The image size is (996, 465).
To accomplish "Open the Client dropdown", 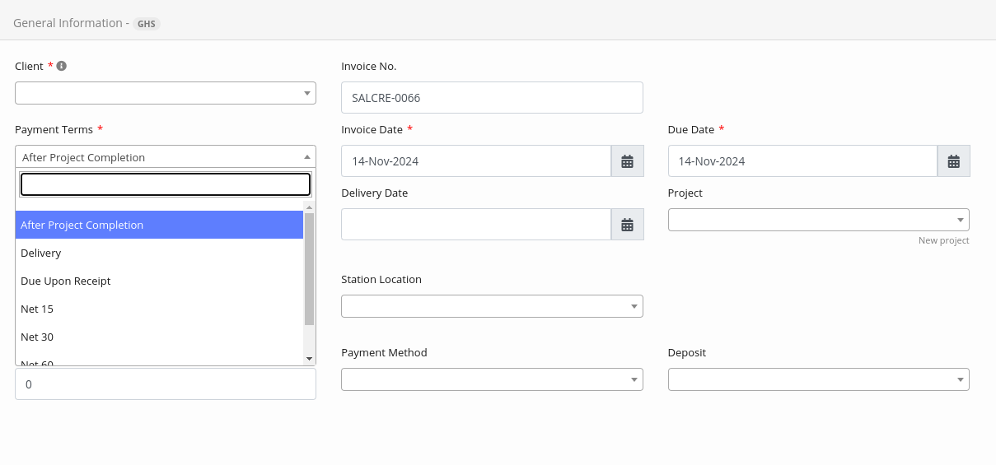I will tap(165, 93).
